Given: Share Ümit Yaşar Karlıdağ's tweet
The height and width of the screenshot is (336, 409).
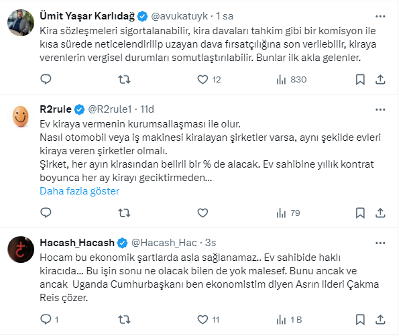Looking at the screenshot, I should 379,80.
